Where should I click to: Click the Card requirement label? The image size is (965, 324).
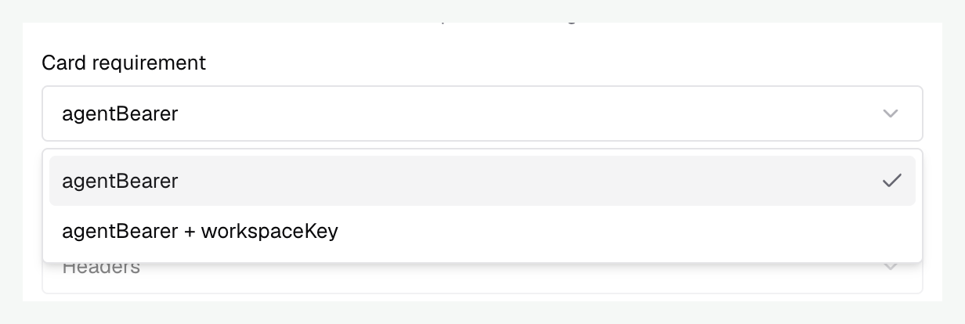click(x=124, y=63)
